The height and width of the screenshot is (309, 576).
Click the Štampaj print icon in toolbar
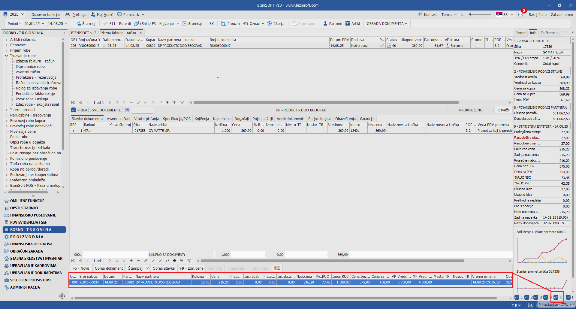(78, 23)
